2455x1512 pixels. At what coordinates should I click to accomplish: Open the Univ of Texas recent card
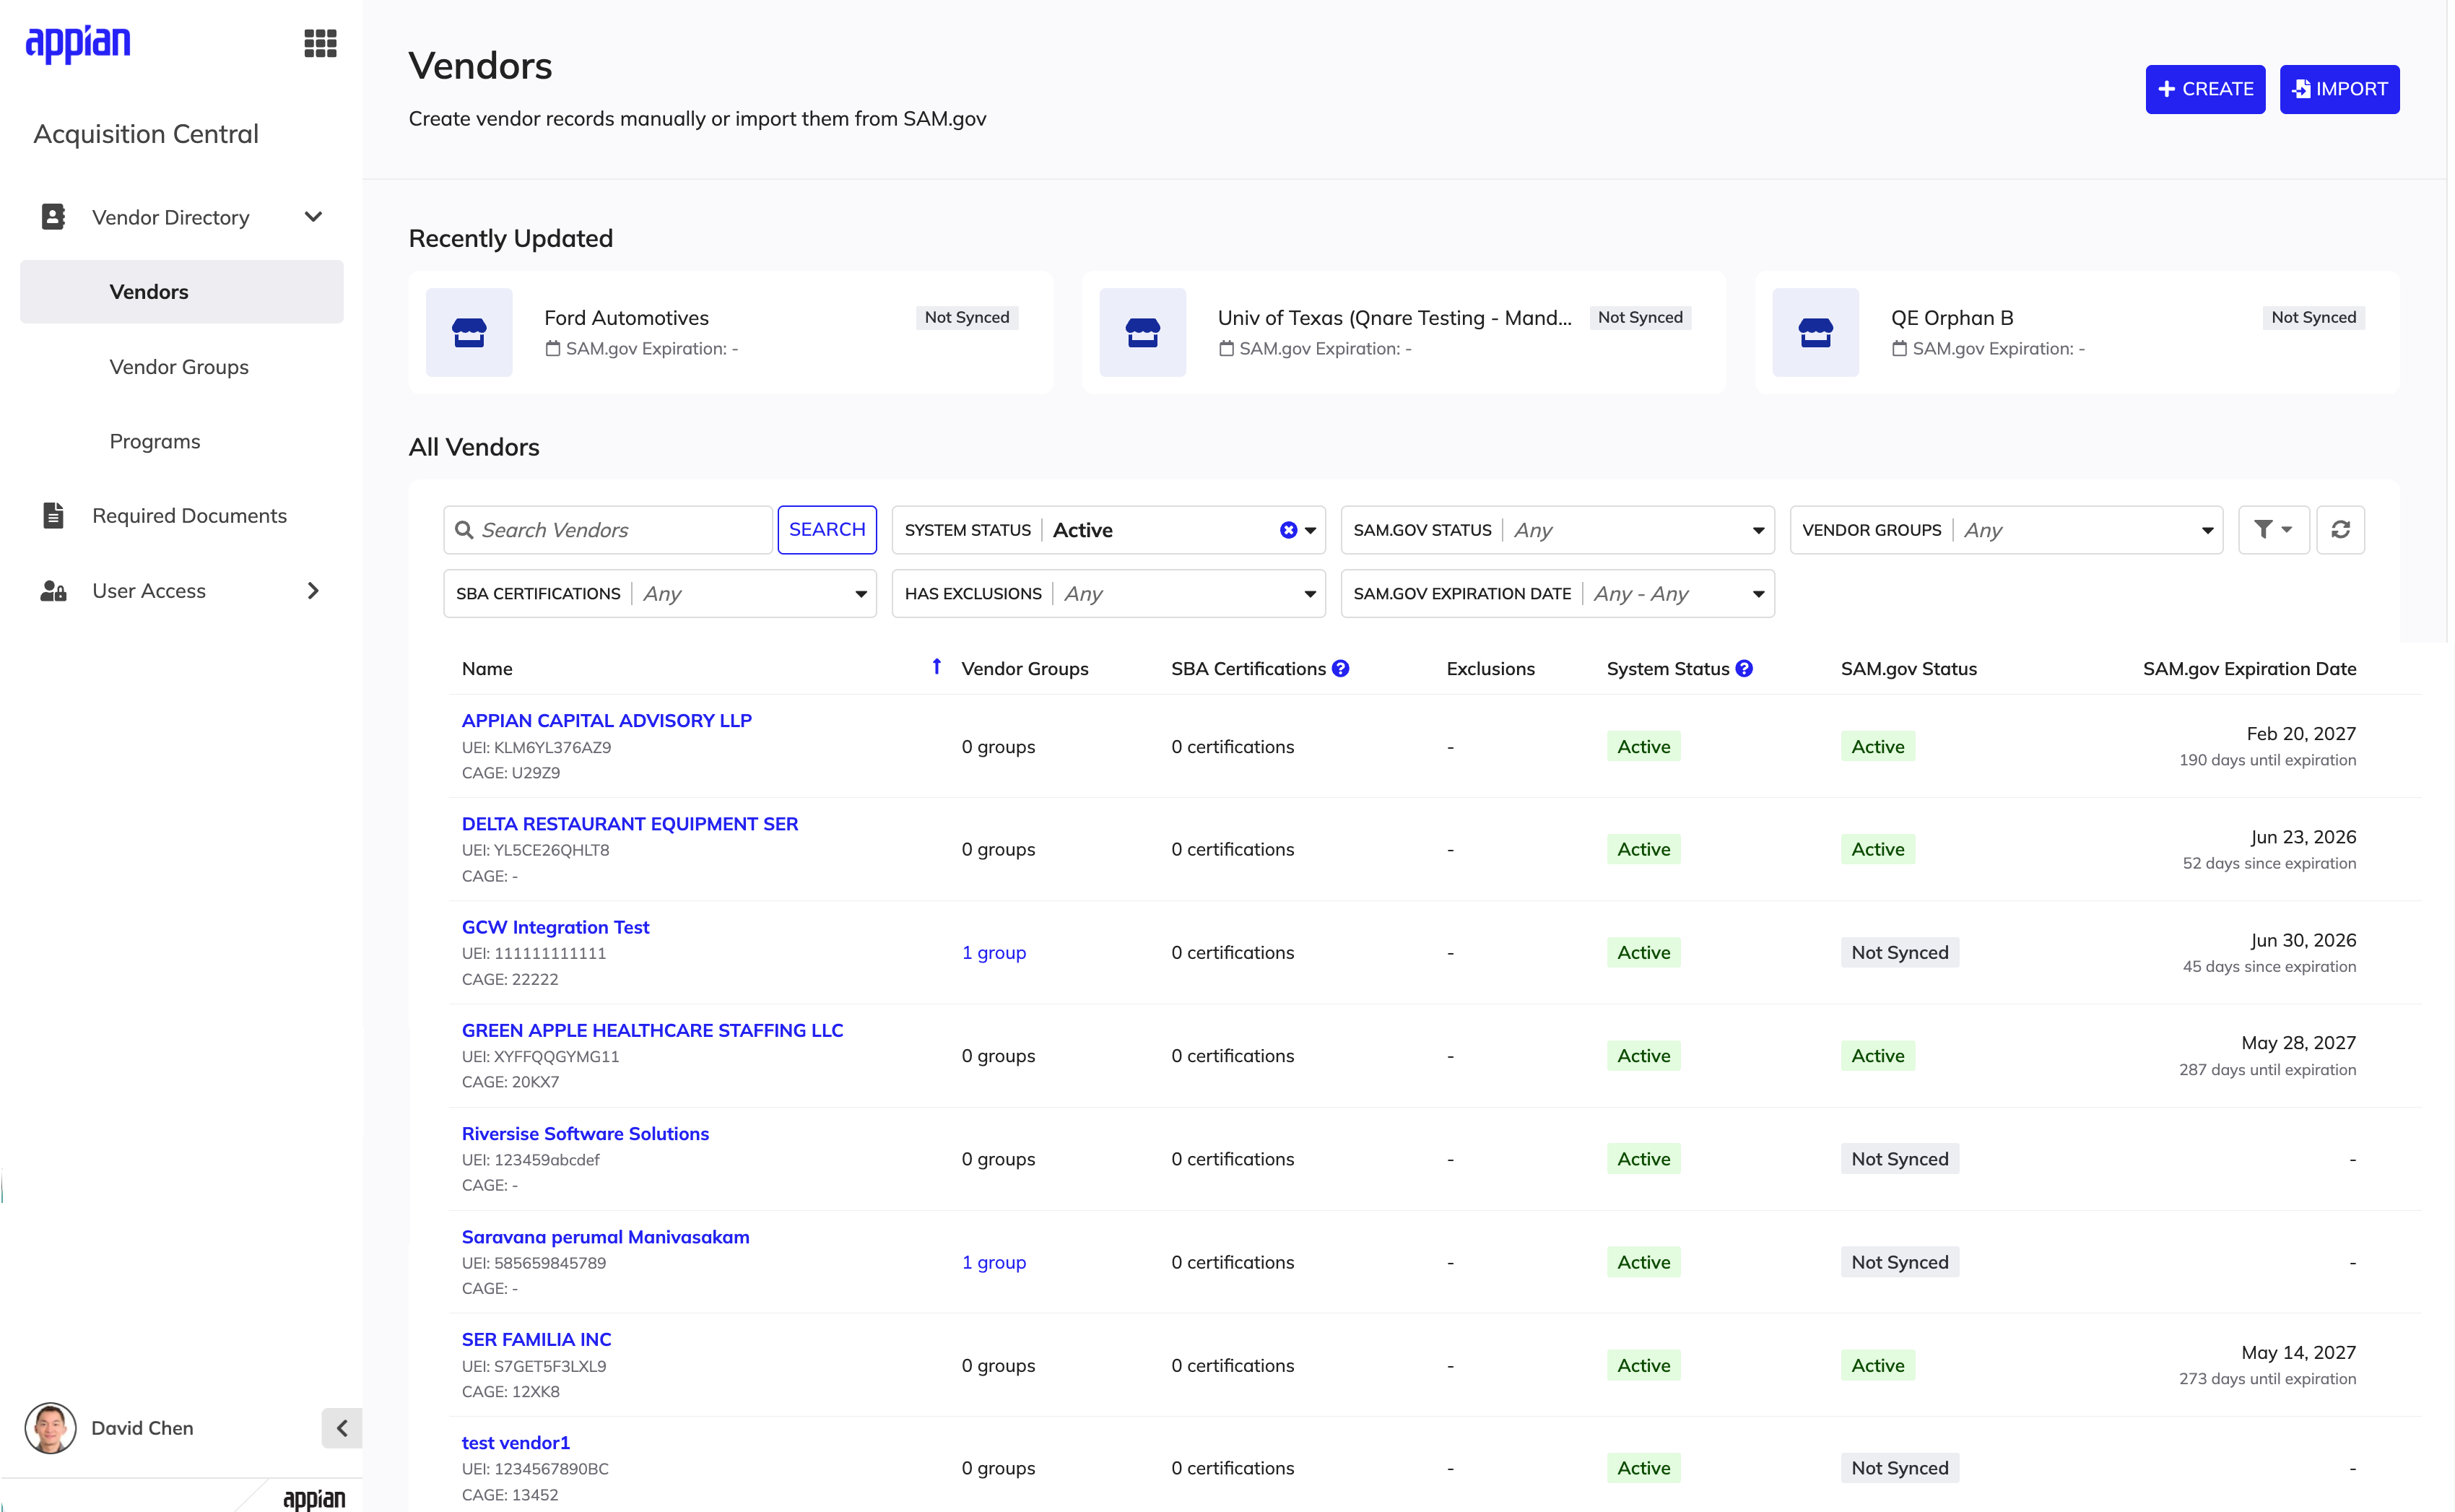[1403, 333]
